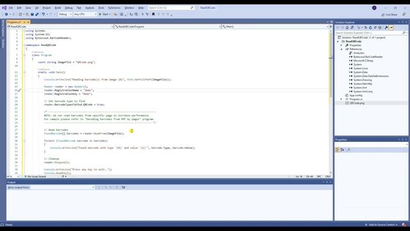
Task: Open the Debug configuration dropdown
Action: [x=65, y=14]
